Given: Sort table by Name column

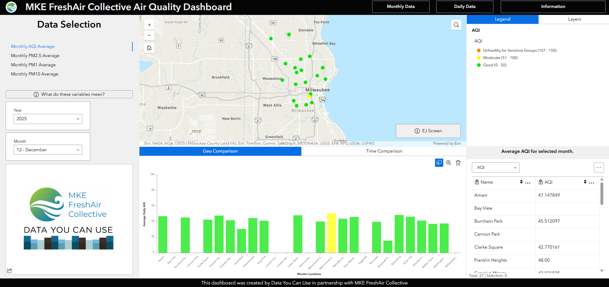Looking at the screenshot, I should point(521,182).
